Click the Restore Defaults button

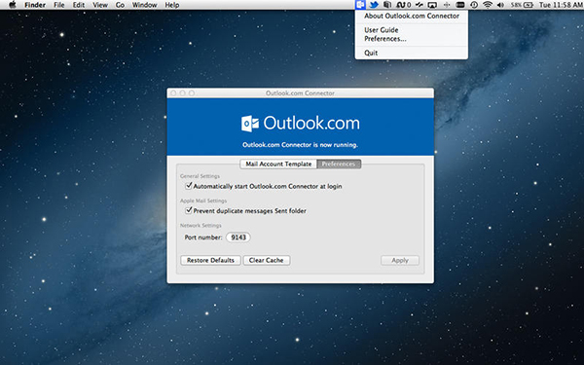(210, 260)
